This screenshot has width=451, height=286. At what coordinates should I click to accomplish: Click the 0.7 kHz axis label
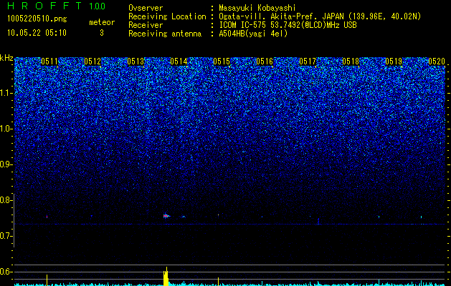click(6, 236)
